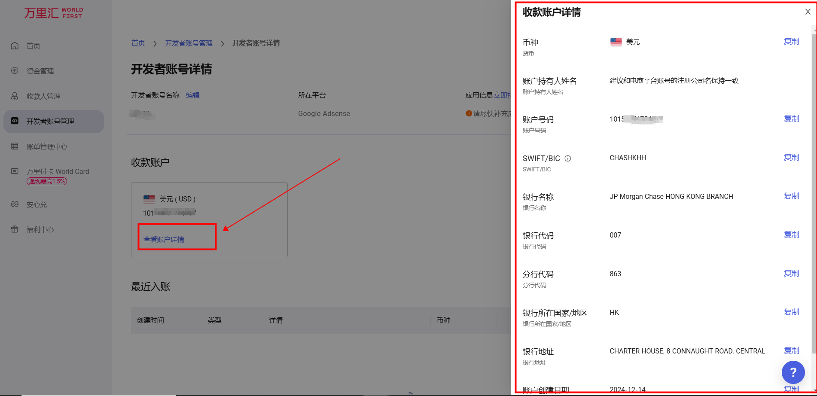Image resolution: width=817 pixels, height=396 pixels.
Task: Click the 安心兑 icon in sidebar
Action: tap(15, 204)
